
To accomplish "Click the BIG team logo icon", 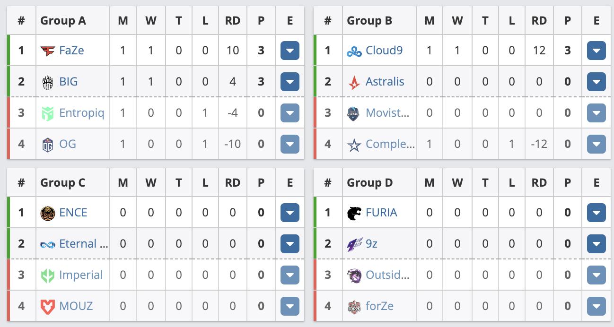I will click(x=48, y=82).
